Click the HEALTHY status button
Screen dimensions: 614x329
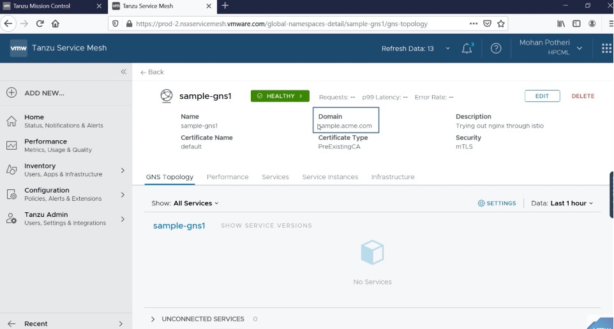point(280,96)
